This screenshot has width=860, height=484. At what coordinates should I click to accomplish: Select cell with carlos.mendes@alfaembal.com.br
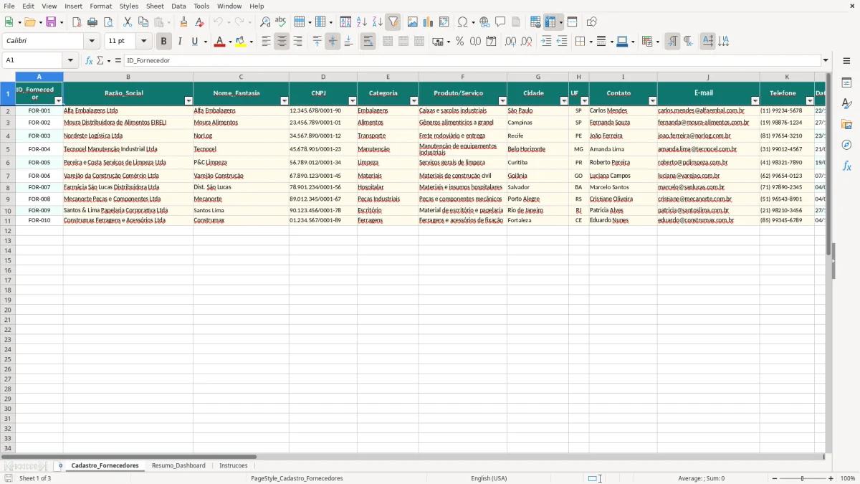[708, 111]
